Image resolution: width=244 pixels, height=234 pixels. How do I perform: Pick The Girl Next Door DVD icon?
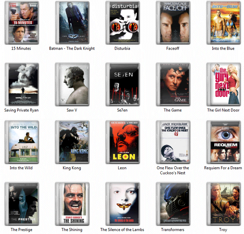(223, 84)
